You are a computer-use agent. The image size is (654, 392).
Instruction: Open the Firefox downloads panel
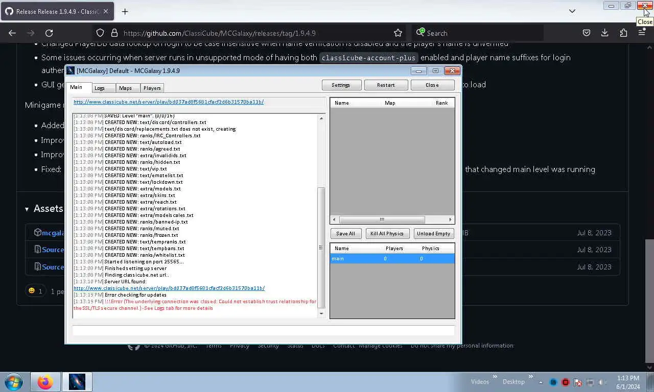tap(605, 33)
